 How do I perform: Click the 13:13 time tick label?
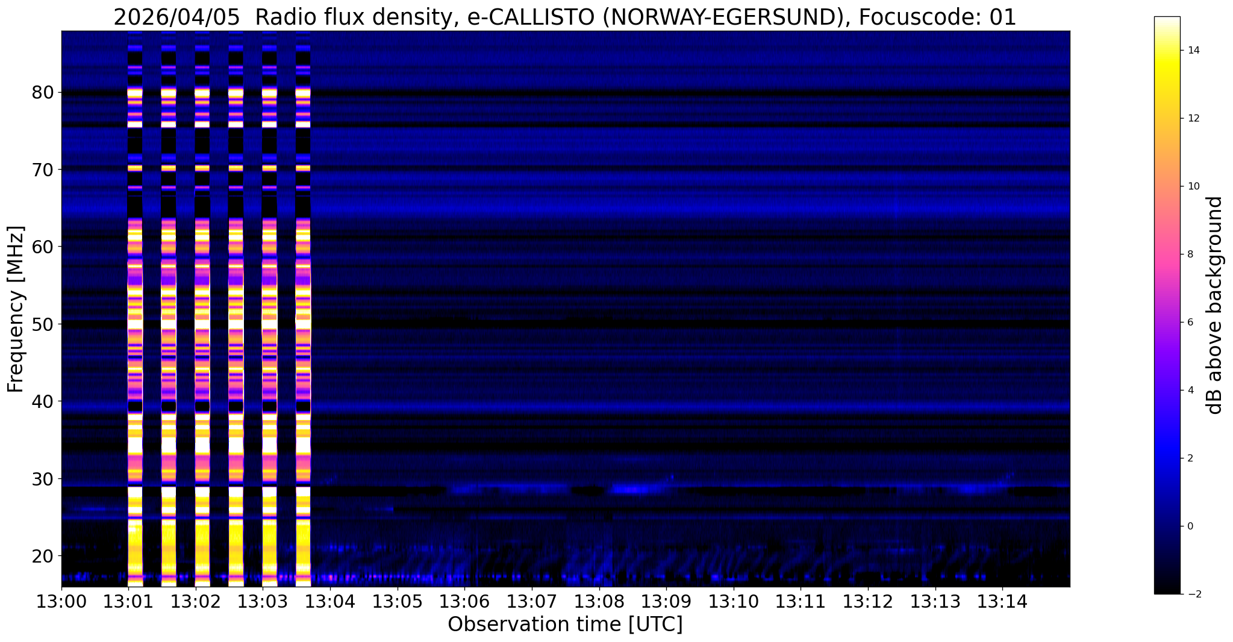[935, 601]
